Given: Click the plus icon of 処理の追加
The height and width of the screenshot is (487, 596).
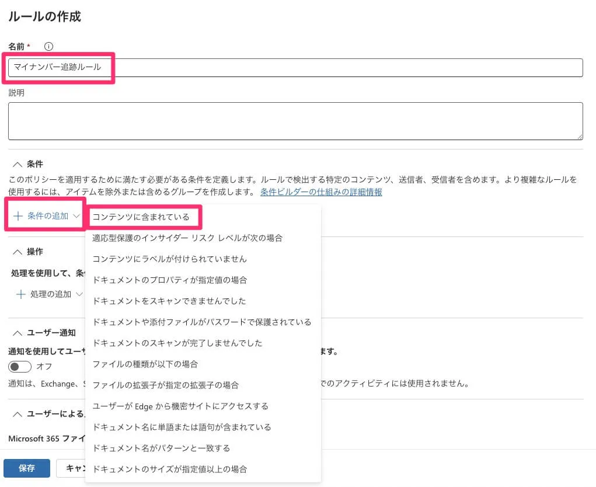Looking at the screenshot, I should (x=21, y=294).
